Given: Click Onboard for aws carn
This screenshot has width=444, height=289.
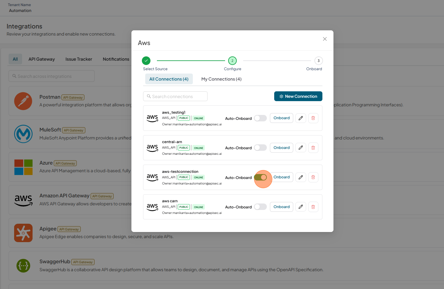Looking at the screenshot, I should 282,207.
